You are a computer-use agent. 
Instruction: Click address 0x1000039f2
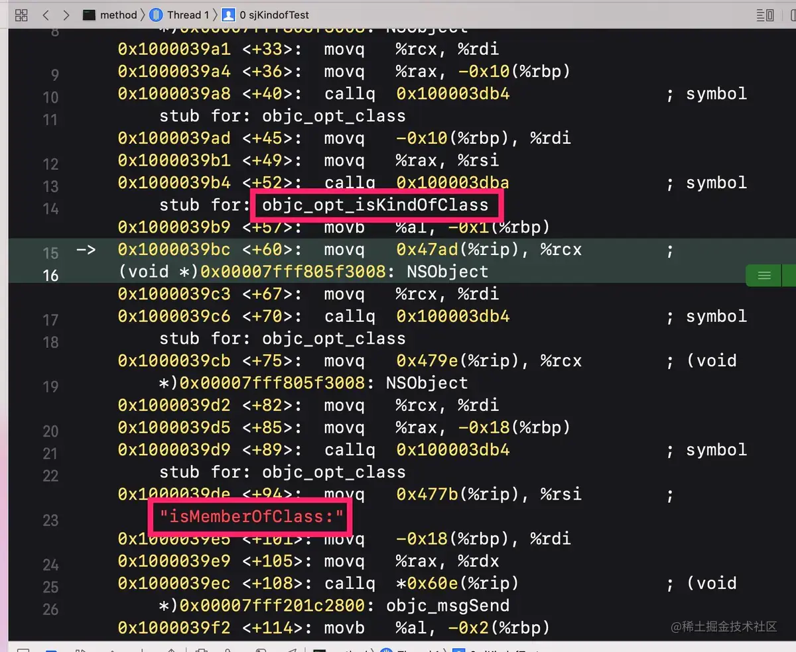pyautogui.click(x=174, y=627)
